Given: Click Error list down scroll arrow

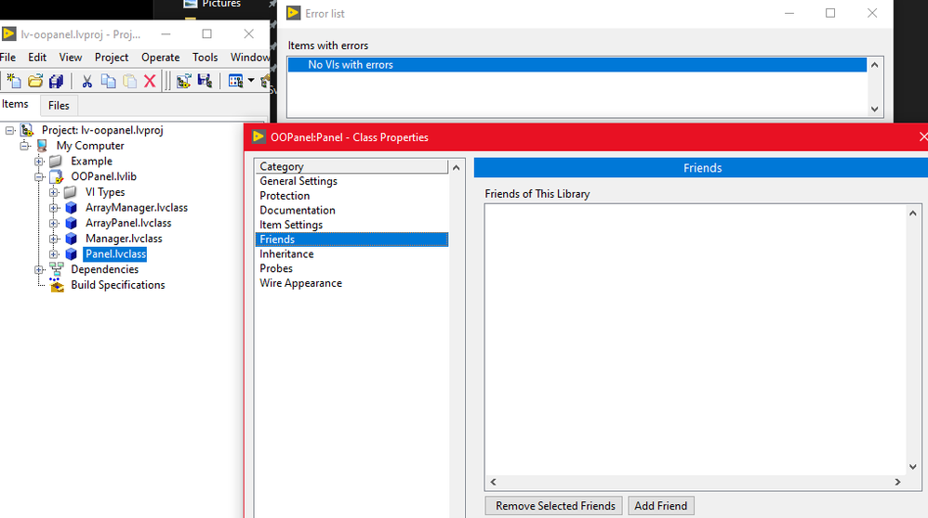Looking at the screenshot, I should click(x=875, y=110).
